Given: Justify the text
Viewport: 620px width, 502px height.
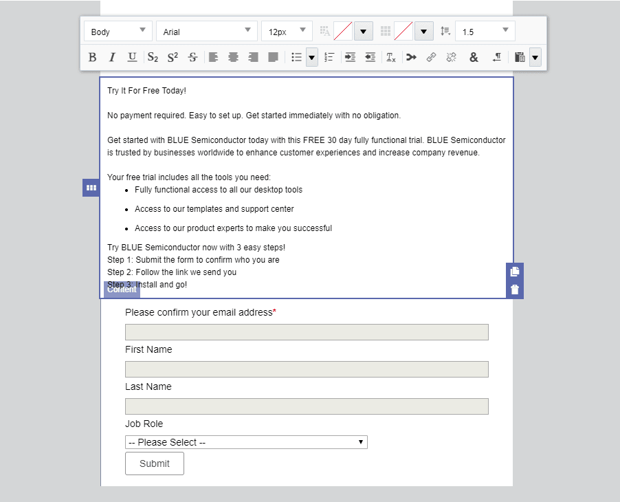Looking at the screenshot, I should tap(274, 57).
